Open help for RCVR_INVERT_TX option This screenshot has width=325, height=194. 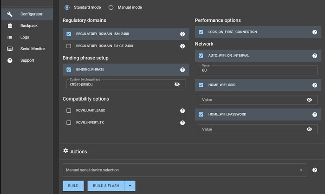tap(182, 123)
